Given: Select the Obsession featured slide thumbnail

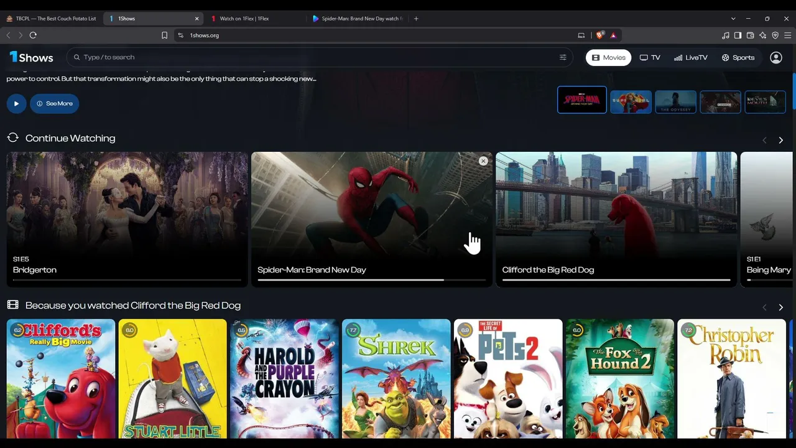Looking at the screenshot, I should (721, 102).
